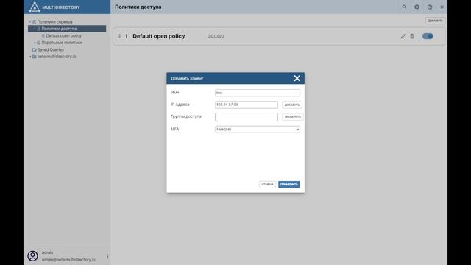Click ДОБАВИТЬ button at top right of policies page
This screenshot has height=265, width=471.
(x=435, y=21)
